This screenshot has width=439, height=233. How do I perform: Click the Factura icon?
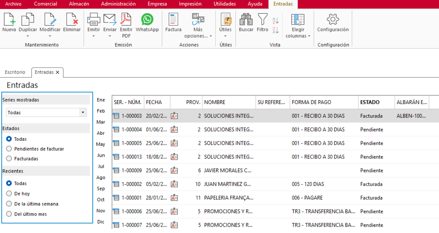click(x=173, y=19)
